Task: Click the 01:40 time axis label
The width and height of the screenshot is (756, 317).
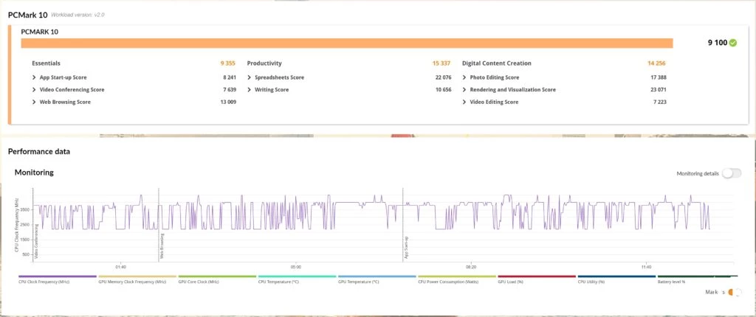Action: click(x=120, y=267)
